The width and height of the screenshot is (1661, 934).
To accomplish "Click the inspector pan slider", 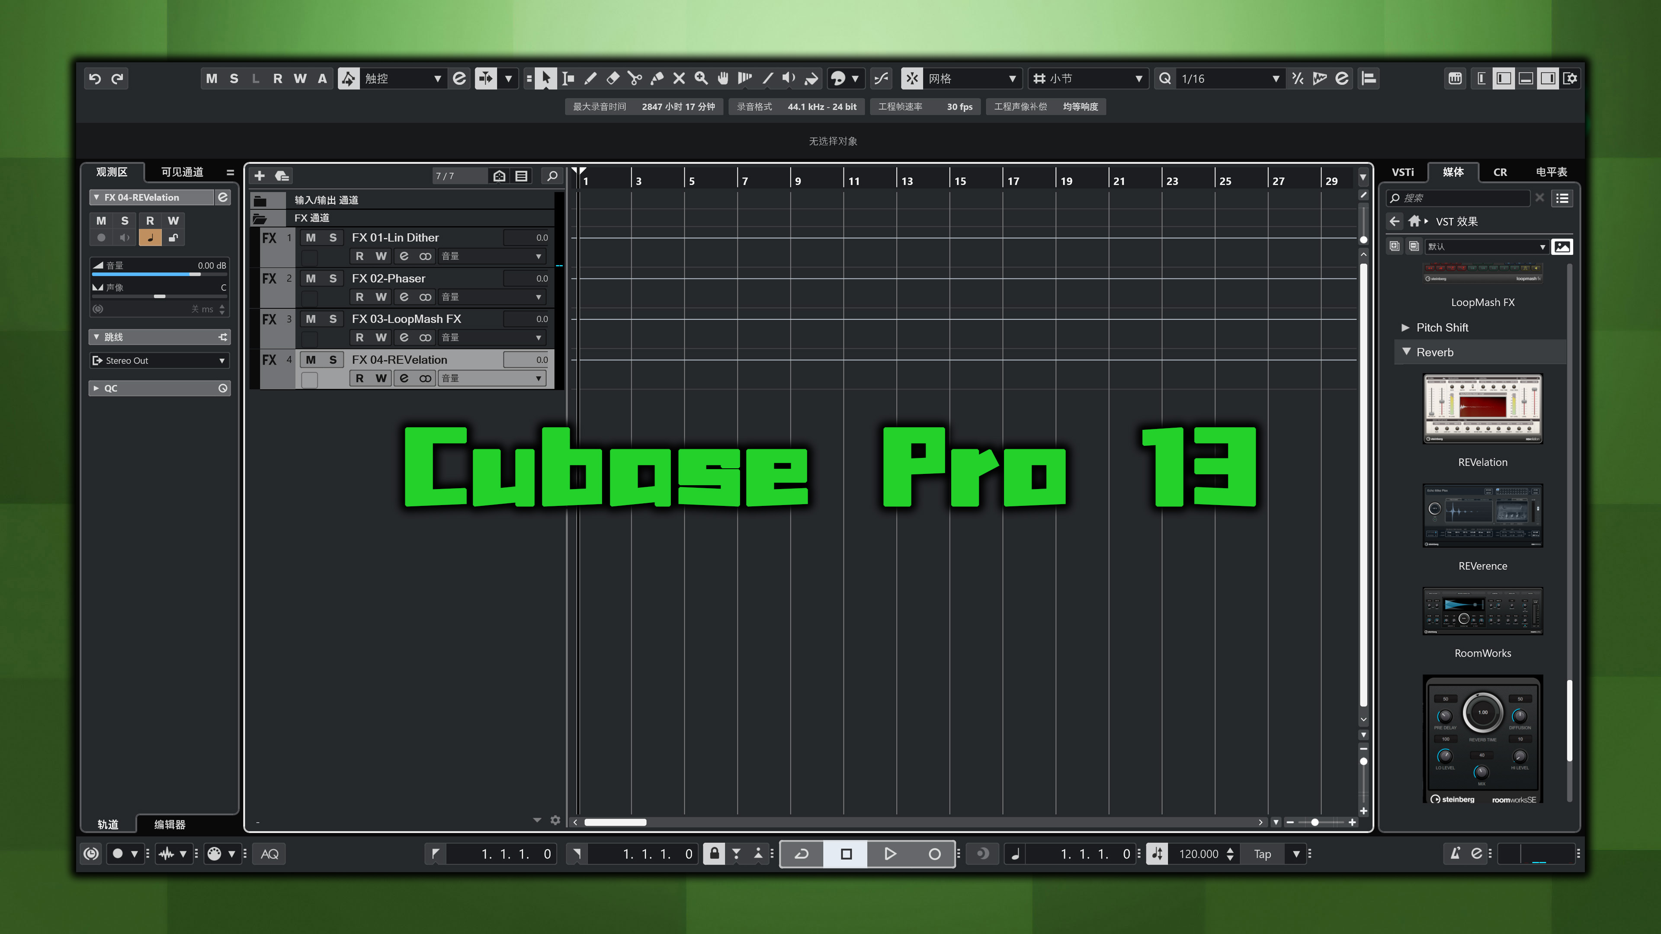I will [x=159, y=296].
